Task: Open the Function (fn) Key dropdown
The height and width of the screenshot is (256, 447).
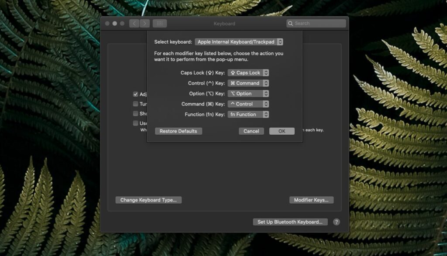Action: 248,114
